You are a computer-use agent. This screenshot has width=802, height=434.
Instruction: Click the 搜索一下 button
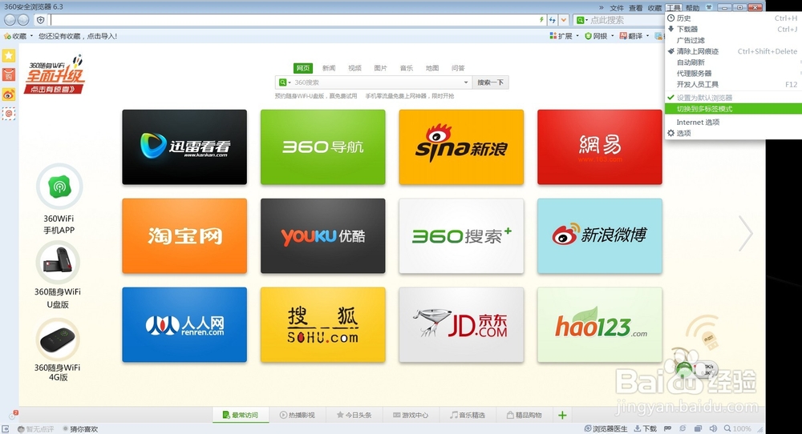(491, 82)
